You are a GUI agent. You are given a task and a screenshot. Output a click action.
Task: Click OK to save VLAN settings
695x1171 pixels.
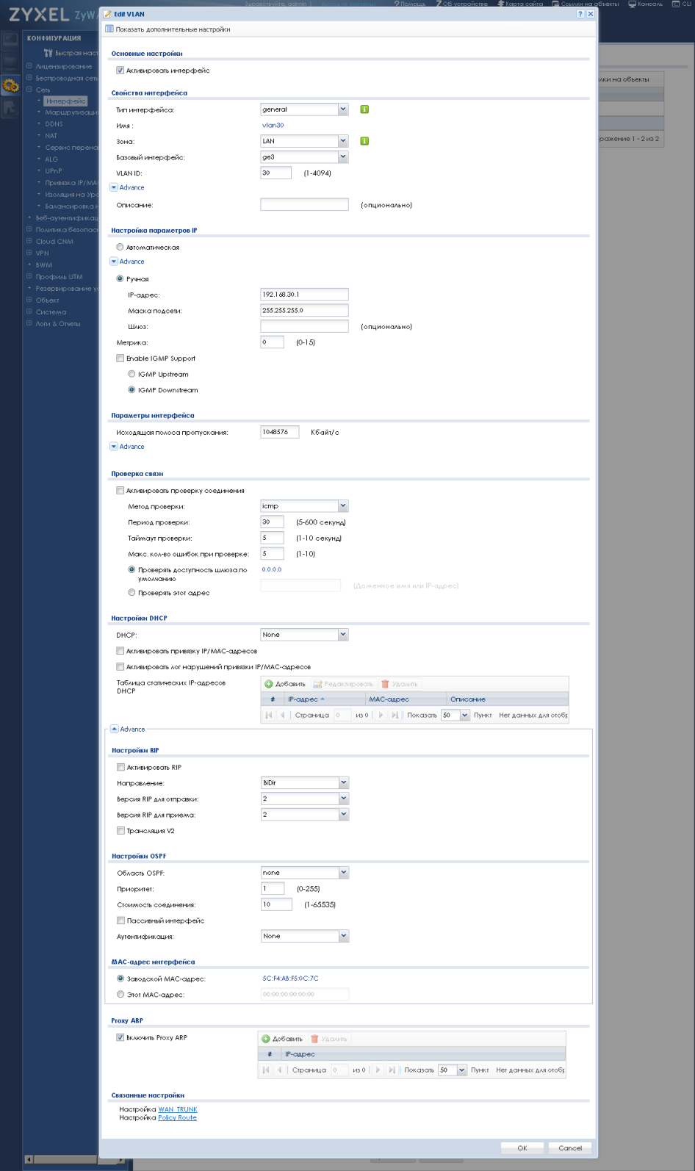click(522, 1147)
